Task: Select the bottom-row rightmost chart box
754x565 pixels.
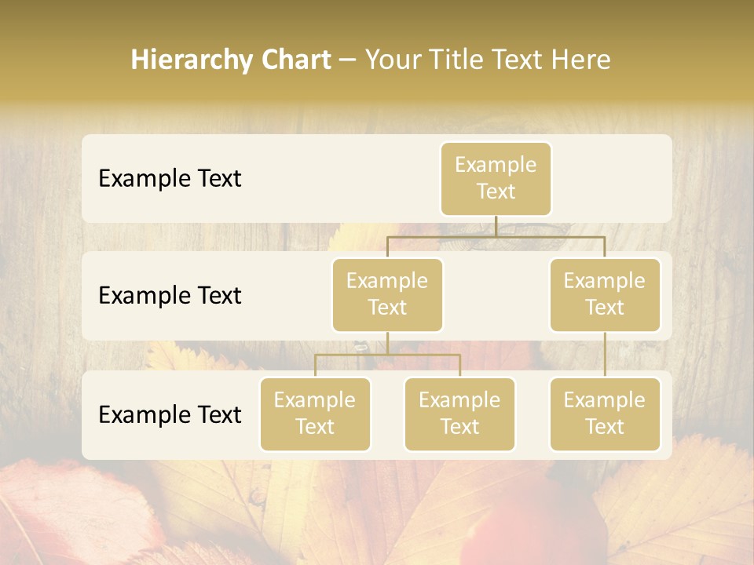Action: click(605, 414)
